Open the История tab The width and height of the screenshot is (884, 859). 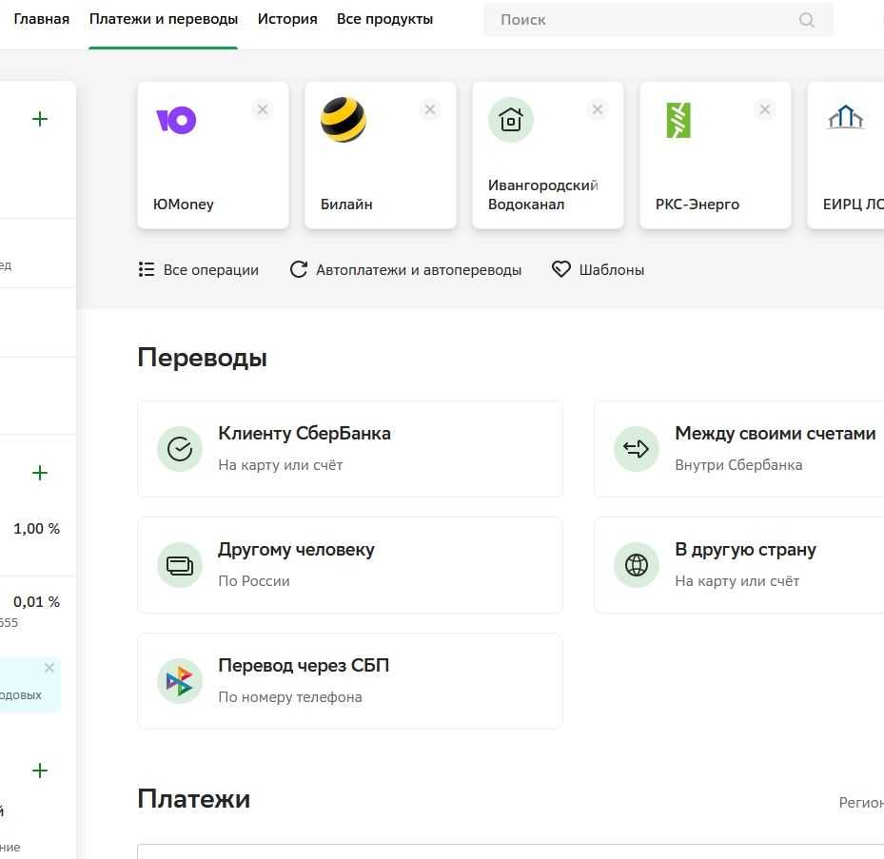tap(287, 19)
